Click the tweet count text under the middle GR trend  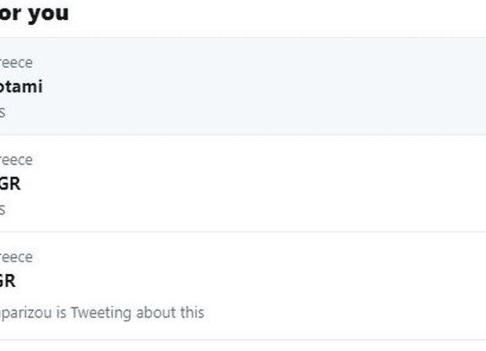pyautogui.click(x=3, y=209)
